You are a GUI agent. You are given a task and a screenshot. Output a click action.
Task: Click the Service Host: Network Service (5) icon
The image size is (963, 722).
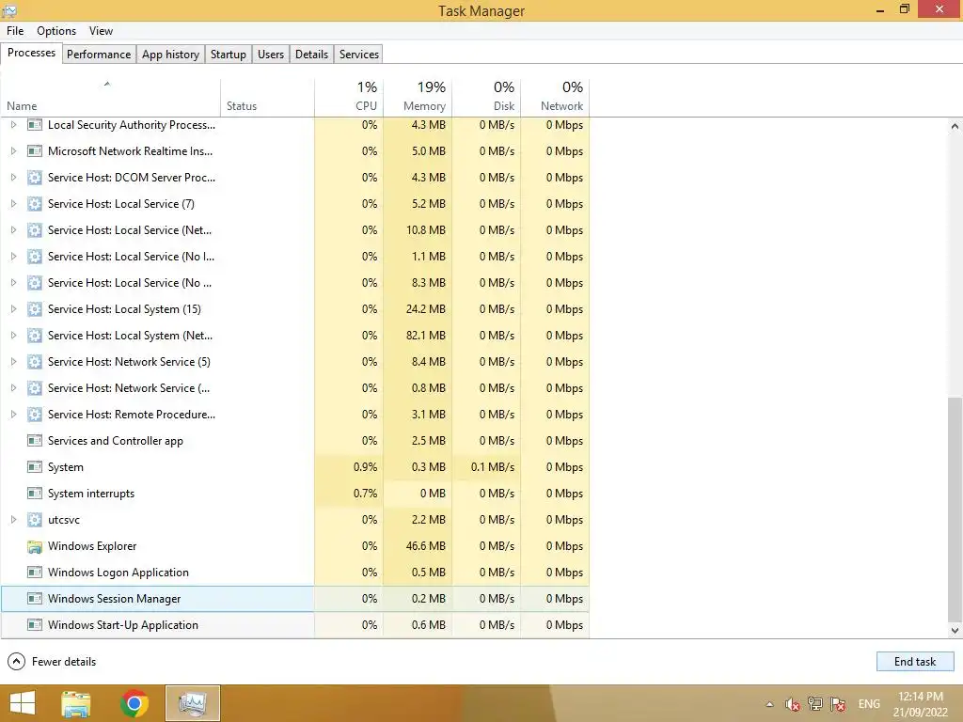click(35, 362)
